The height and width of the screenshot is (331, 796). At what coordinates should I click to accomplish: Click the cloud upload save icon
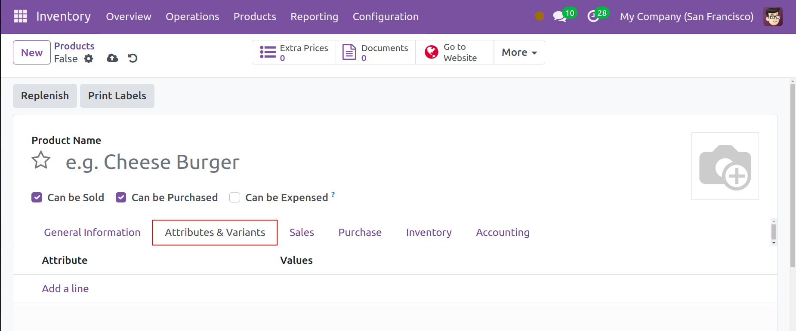[x=112, y=58]
